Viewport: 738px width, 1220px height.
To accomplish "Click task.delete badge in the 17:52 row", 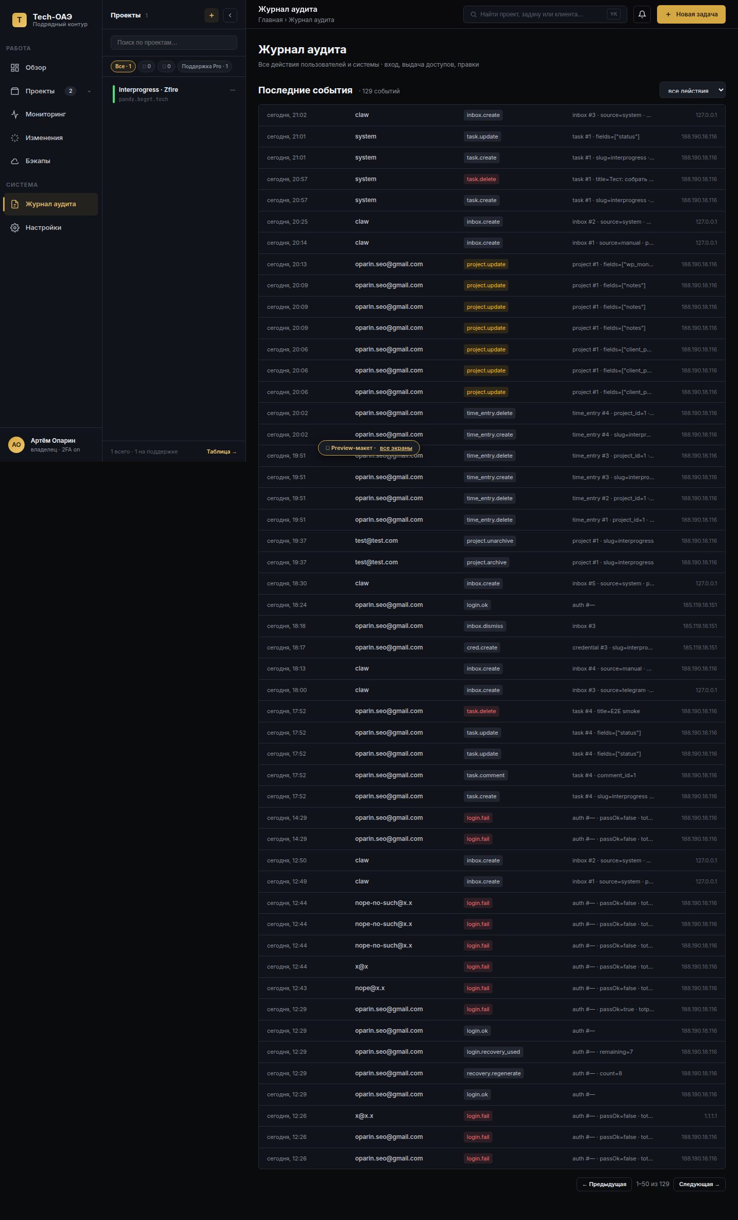I will coord(481,711).
